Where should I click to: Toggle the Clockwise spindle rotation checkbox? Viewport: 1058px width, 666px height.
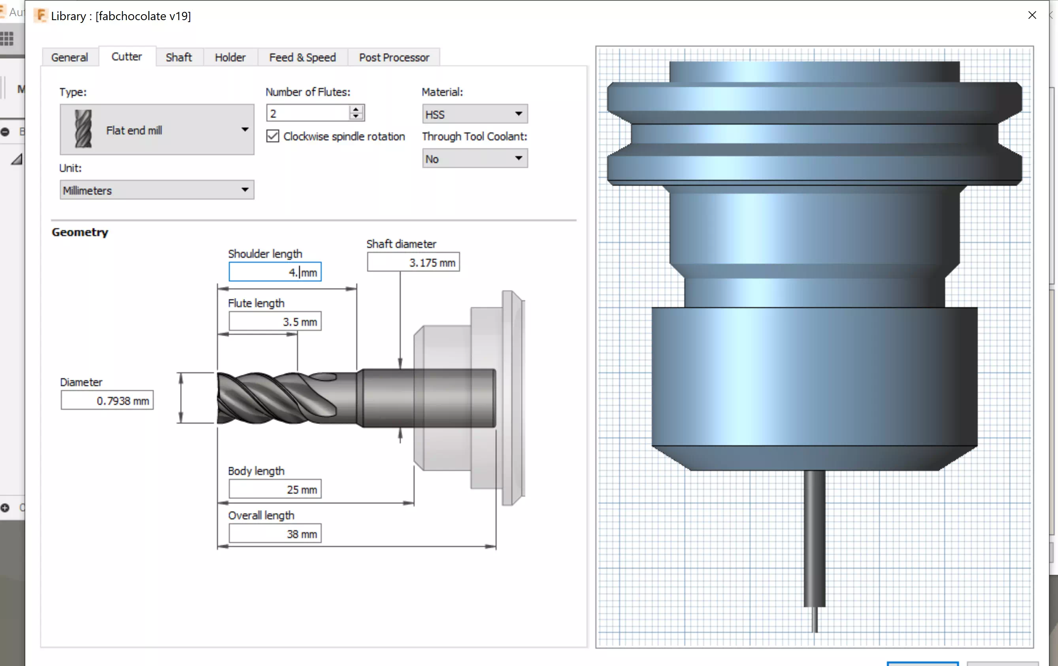pos(272,136)
